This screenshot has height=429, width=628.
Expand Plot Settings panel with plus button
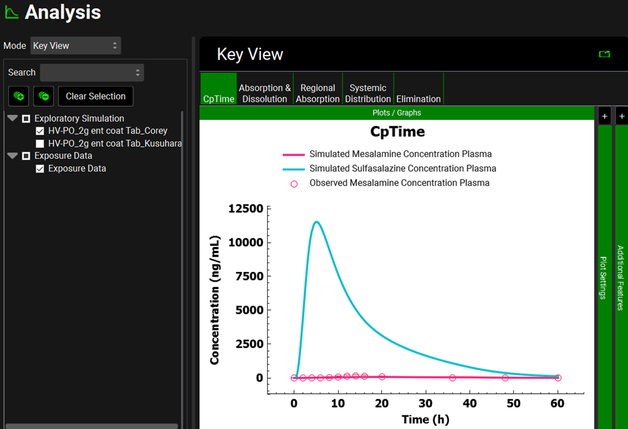click(x=604, y=116)
